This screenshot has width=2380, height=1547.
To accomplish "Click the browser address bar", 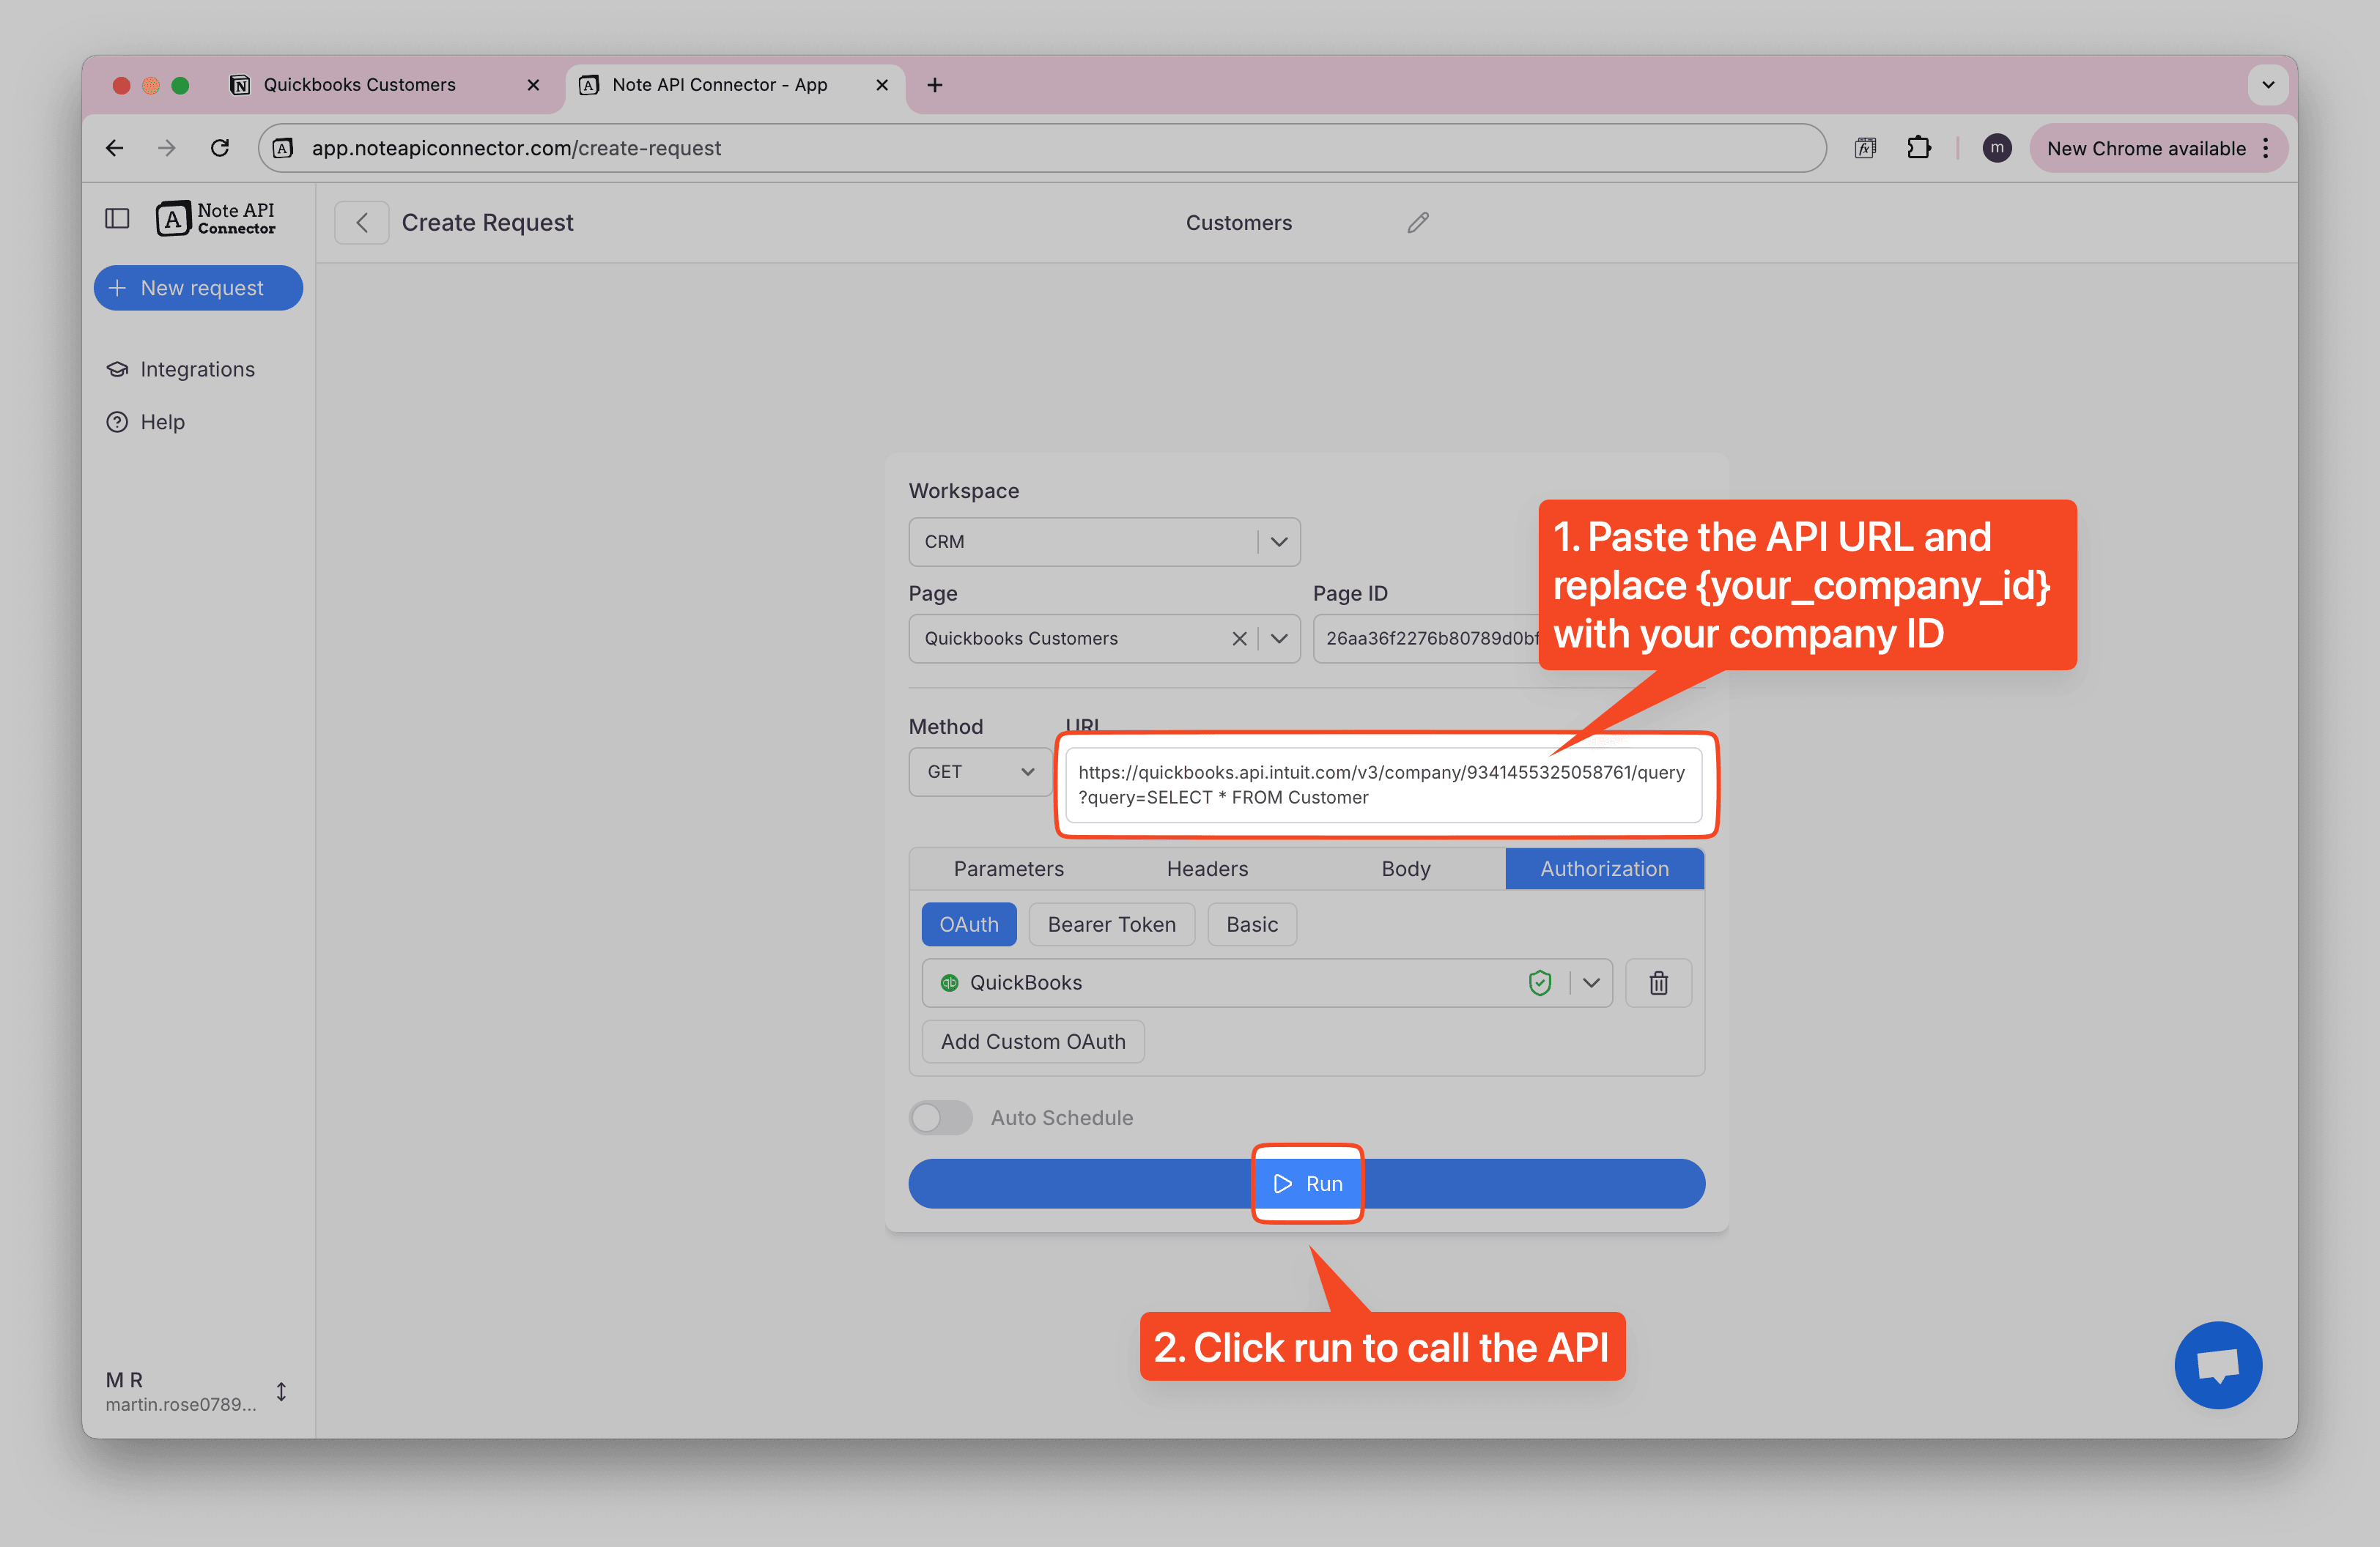I will (1042, 148).
